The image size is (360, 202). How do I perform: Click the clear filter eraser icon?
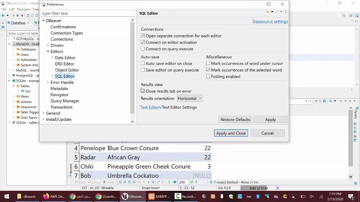pyautogui.click(x=316, y=101)
